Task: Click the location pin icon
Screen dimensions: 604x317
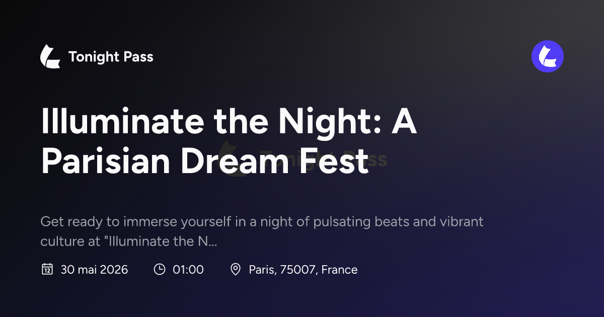Action: [x=235, y=269]
